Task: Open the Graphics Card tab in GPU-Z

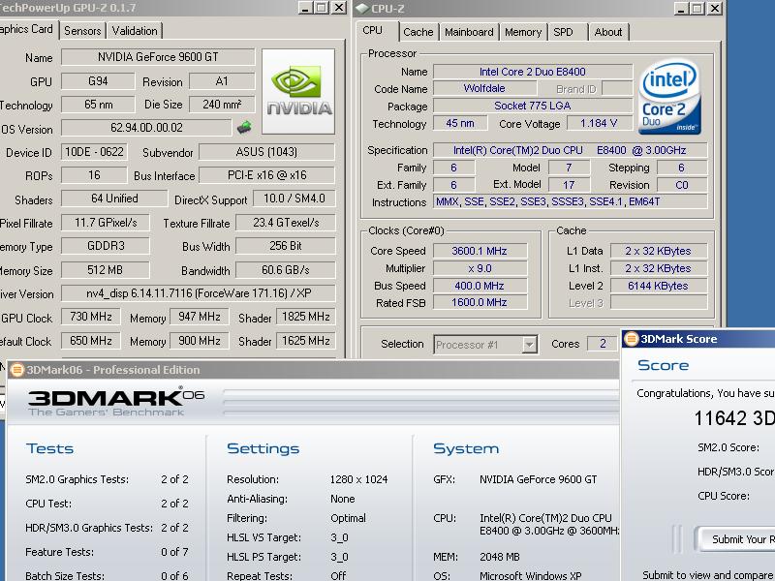Action: coord(27,29)
